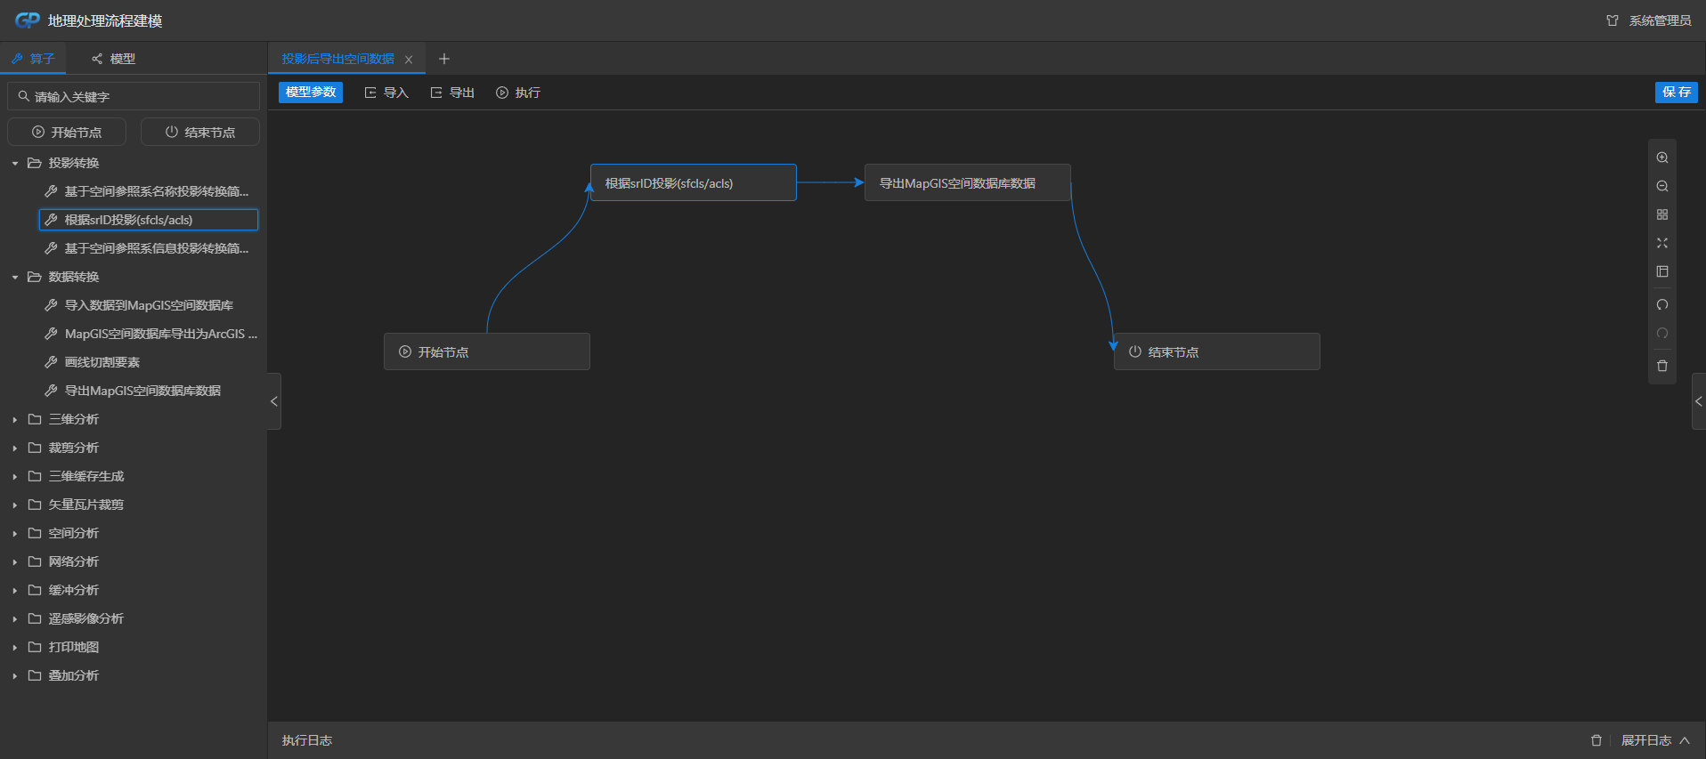
Task: Delete selection using canvas toolbar trash icon
Action: tap(1661, 366)
